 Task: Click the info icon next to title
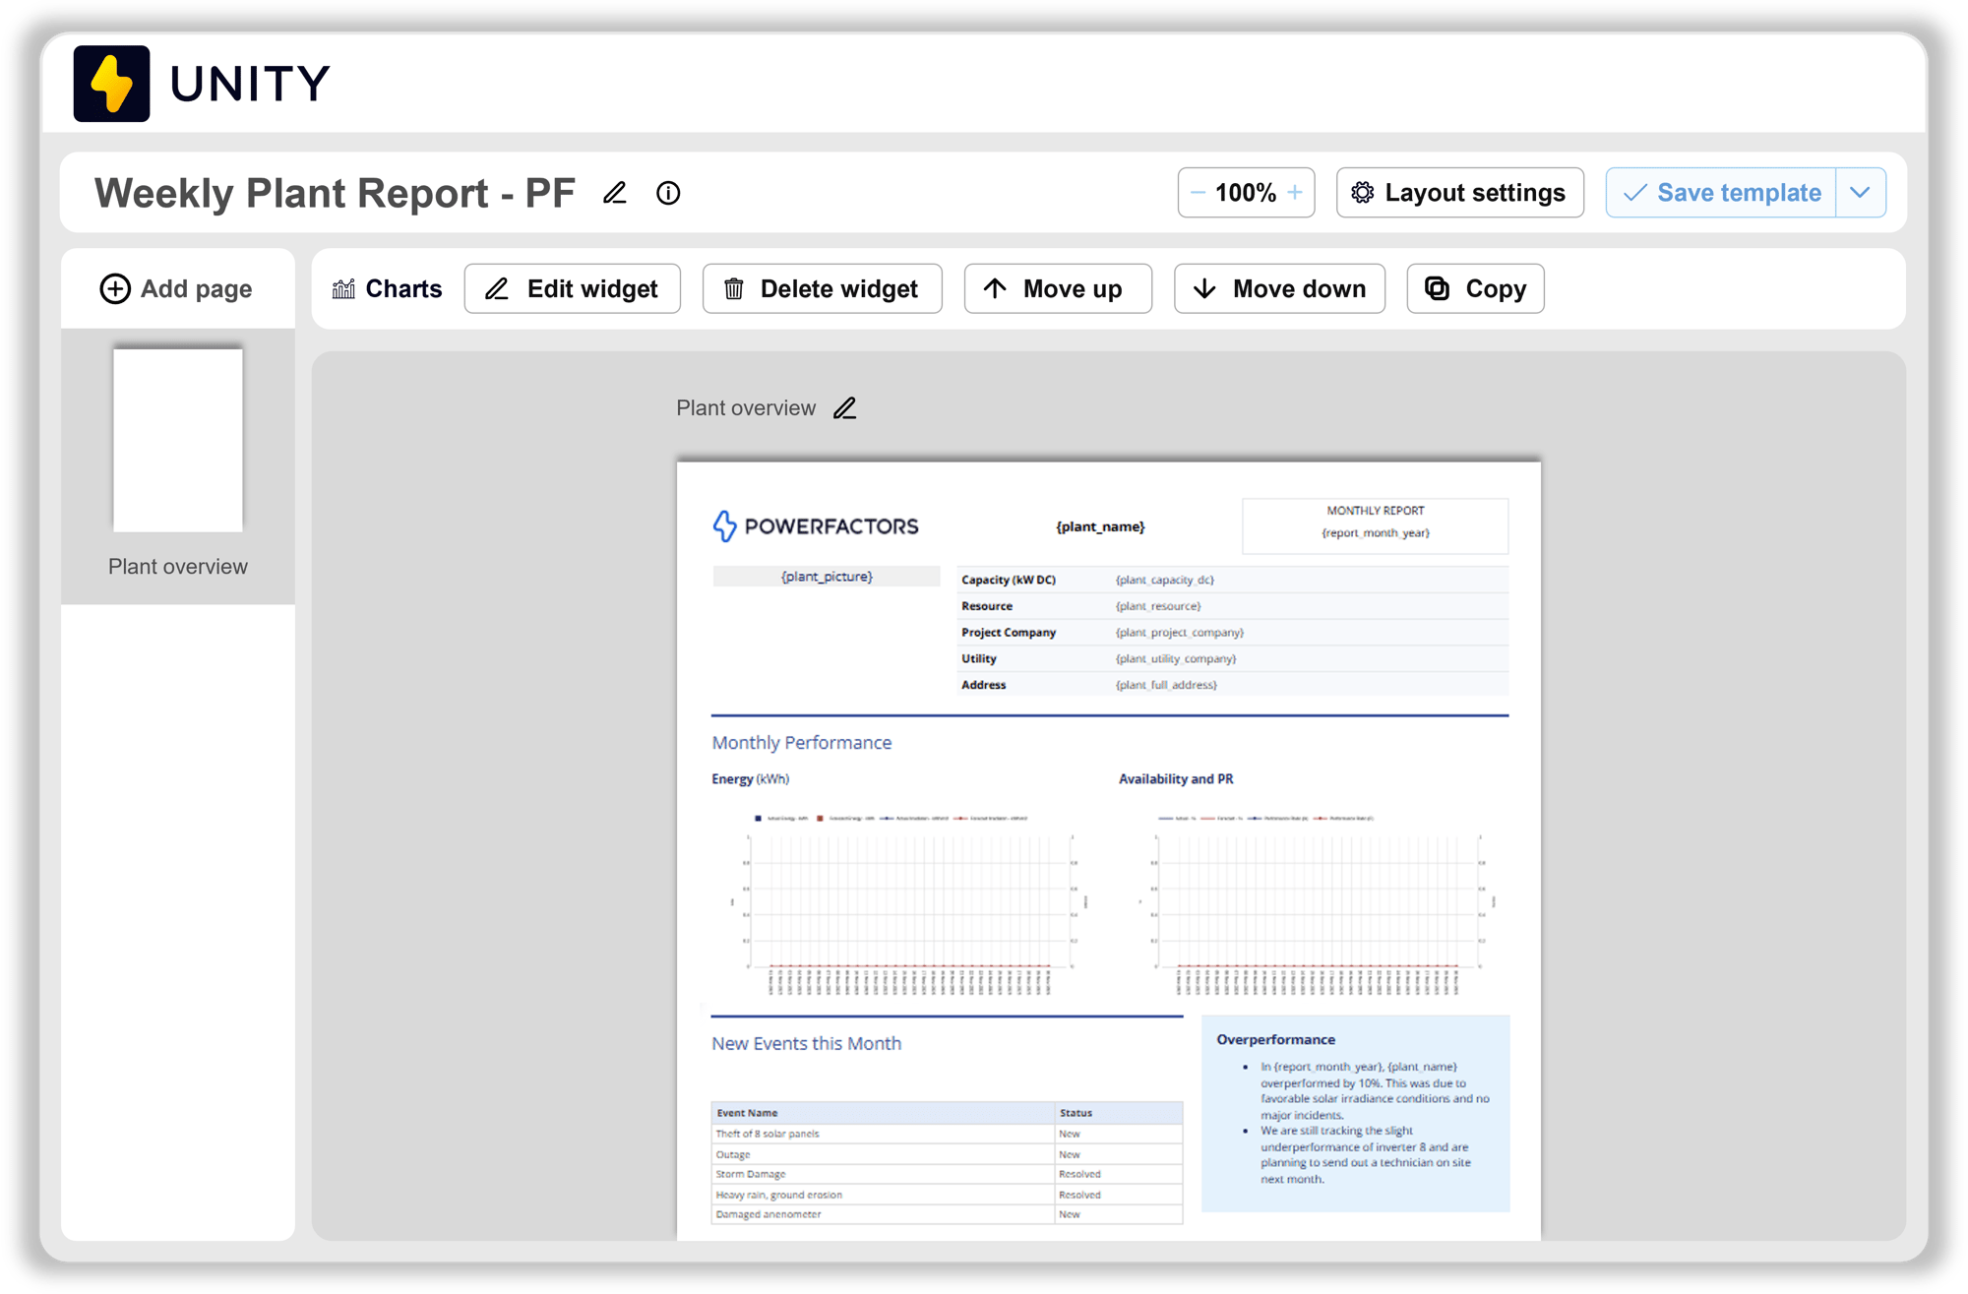pos(668,193)
